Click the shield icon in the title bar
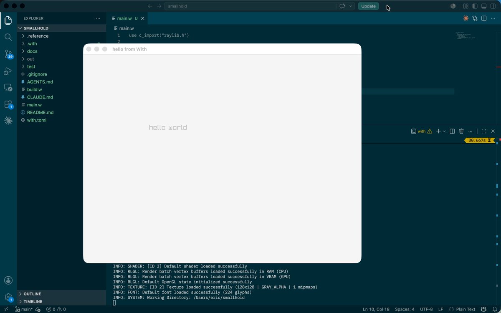Viewport: 501px width, 313px height. point(453,6)
